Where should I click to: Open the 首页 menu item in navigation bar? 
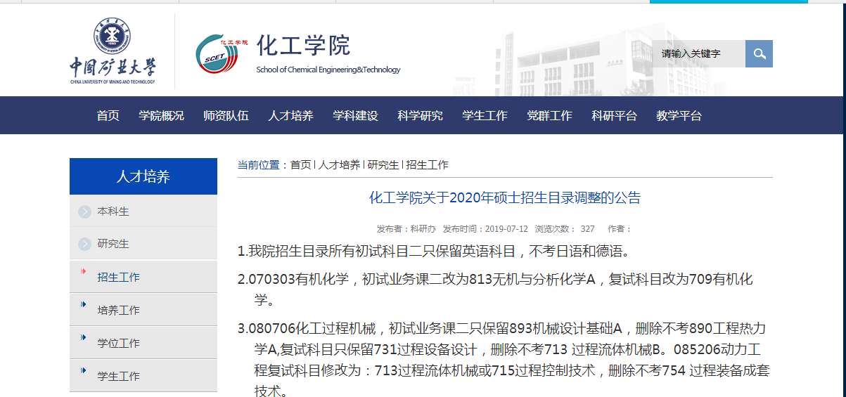coord(108,116)
